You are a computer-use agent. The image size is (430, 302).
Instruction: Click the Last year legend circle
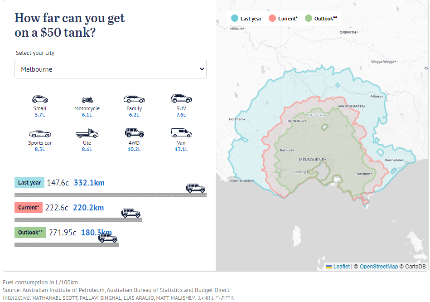pyautogui.click(x=234, y=19)
